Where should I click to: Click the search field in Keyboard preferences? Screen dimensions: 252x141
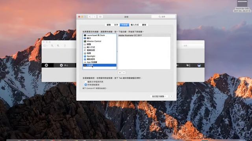(x=163, y=16)
